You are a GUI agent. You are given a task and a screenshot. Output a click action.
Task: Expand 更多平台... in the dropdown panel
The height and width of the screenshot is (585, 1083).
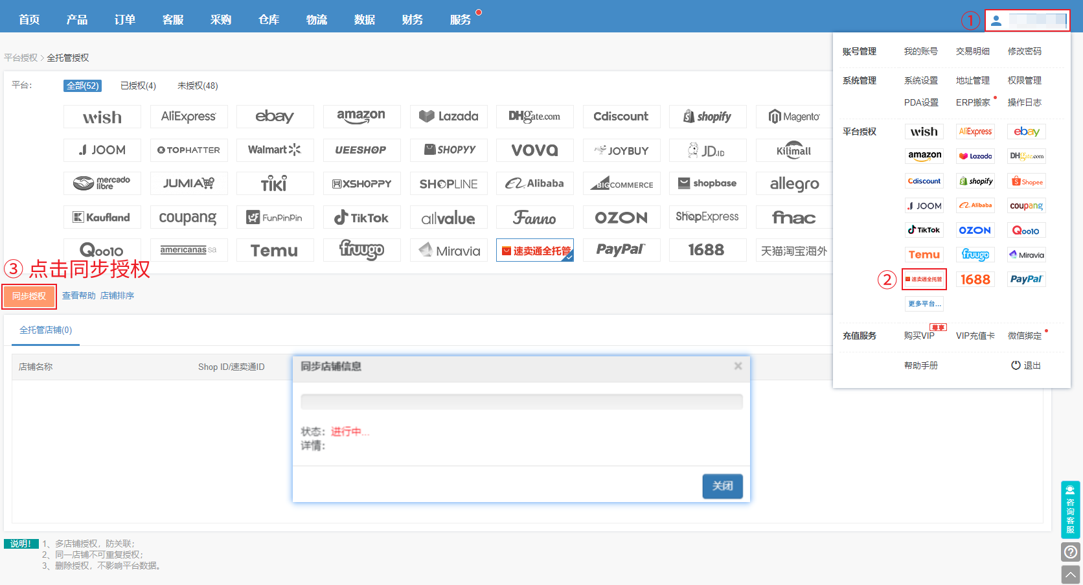[x=924, y=304]
